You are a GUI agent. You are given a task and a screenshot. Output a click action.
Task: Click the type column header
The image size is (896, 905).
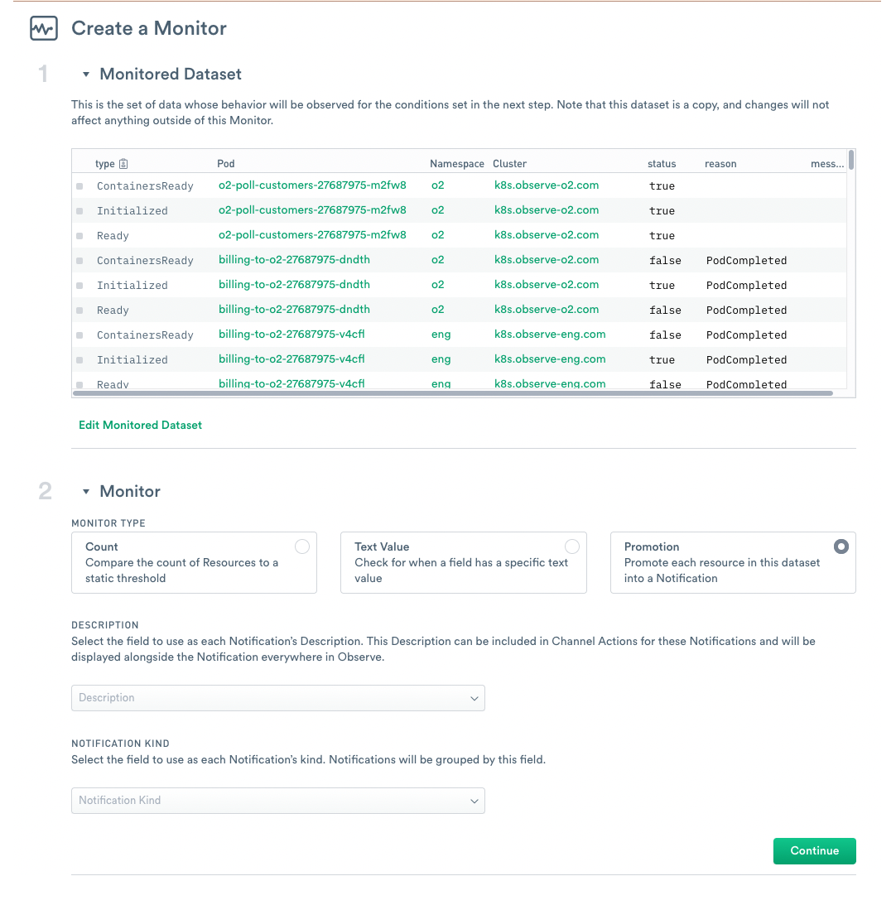105,164
